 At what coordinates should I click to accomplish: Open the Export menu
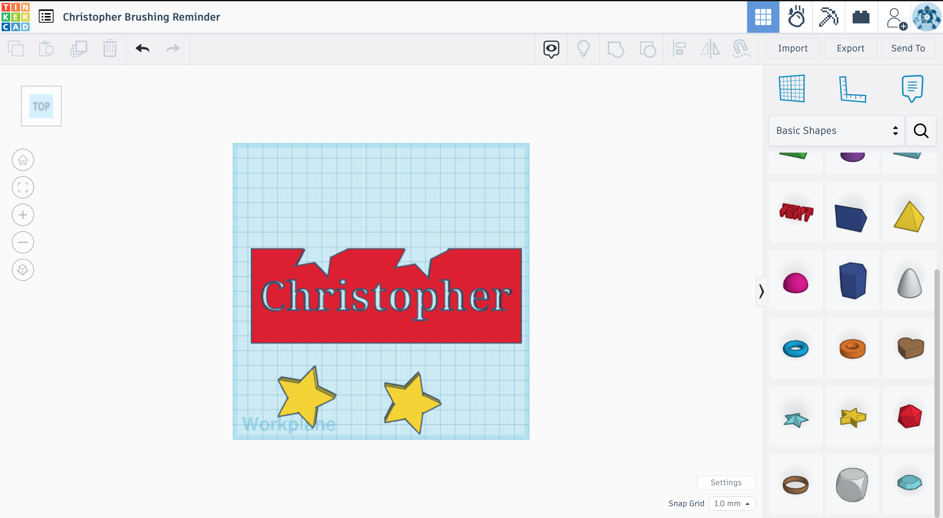[850, 48]
